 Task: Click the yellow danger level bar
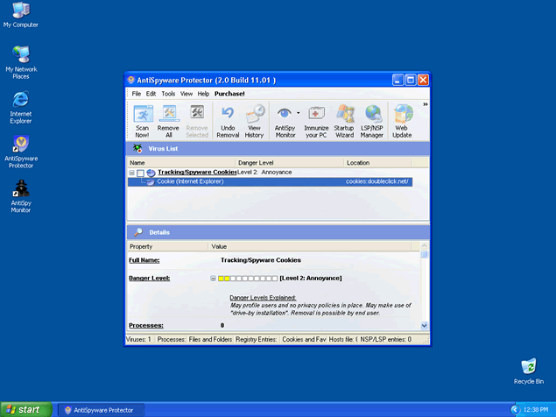tap(224, 279)
